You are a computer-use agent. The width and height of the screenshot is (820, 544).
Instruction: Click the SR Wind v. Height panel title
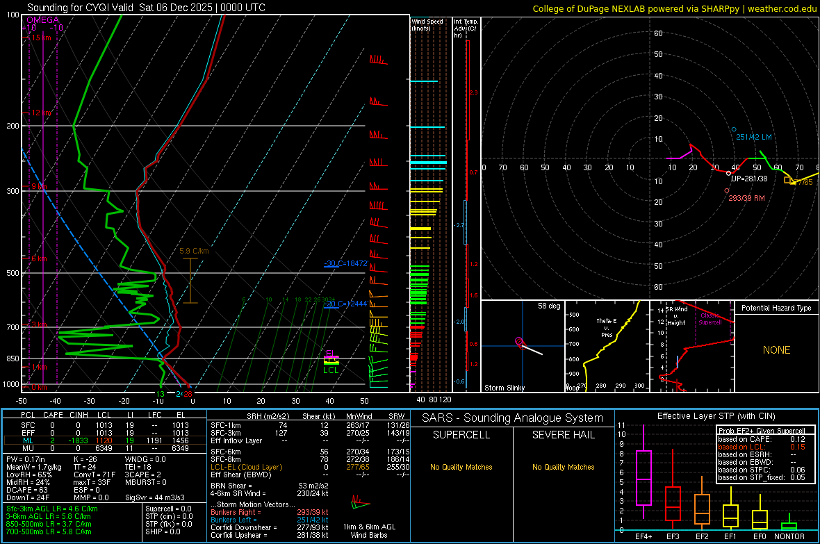tap(677, 316)
